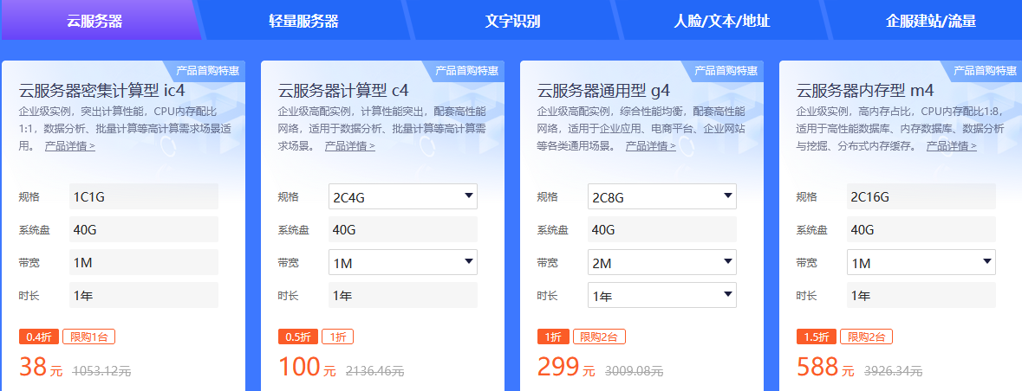The image size is (1022, 391).
Task: Click the 2C16G 规格 field for m4
Action: [921, 196]
